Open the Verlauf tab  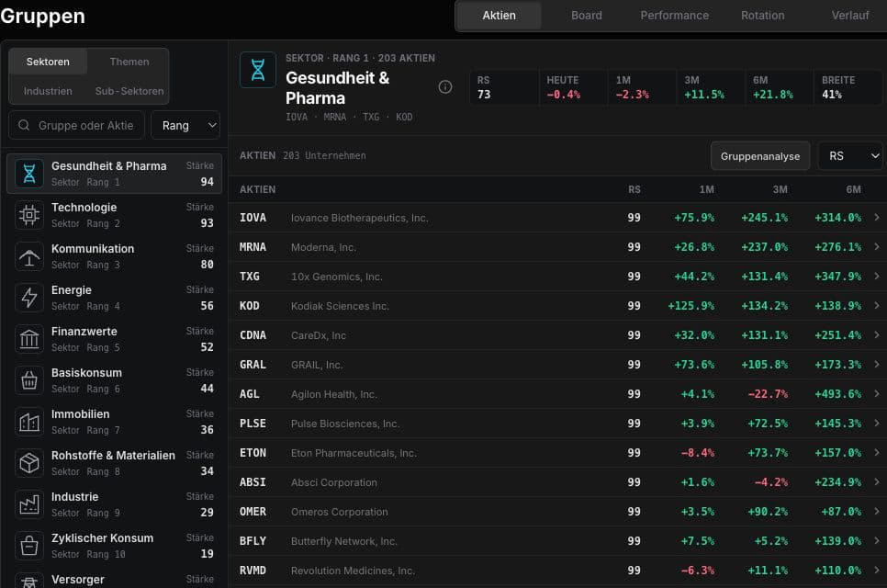click(x=849, y=16)
